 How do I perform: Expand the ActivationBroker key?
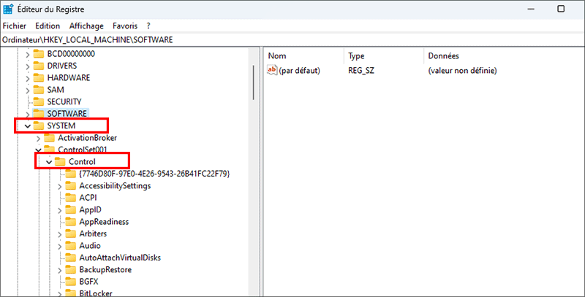coord(39,138)
